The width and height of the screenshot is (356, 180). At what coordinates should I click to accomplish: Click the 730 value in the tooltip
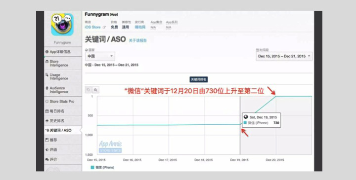(276, 123)
